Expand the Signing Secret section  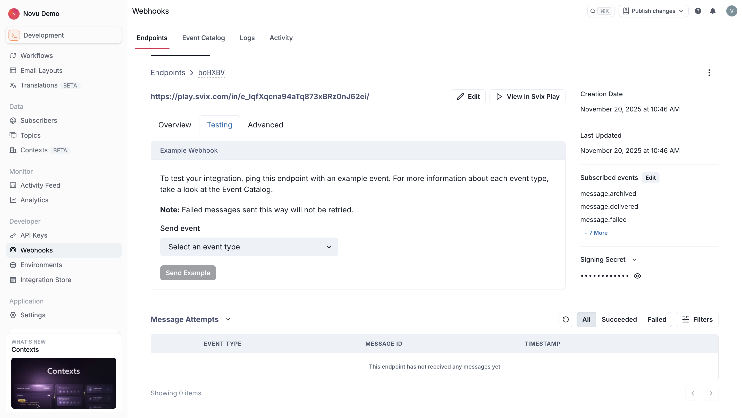[635, 259]
